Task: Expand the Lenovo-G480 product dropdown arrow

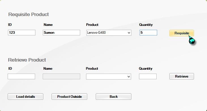Action: 129,33
